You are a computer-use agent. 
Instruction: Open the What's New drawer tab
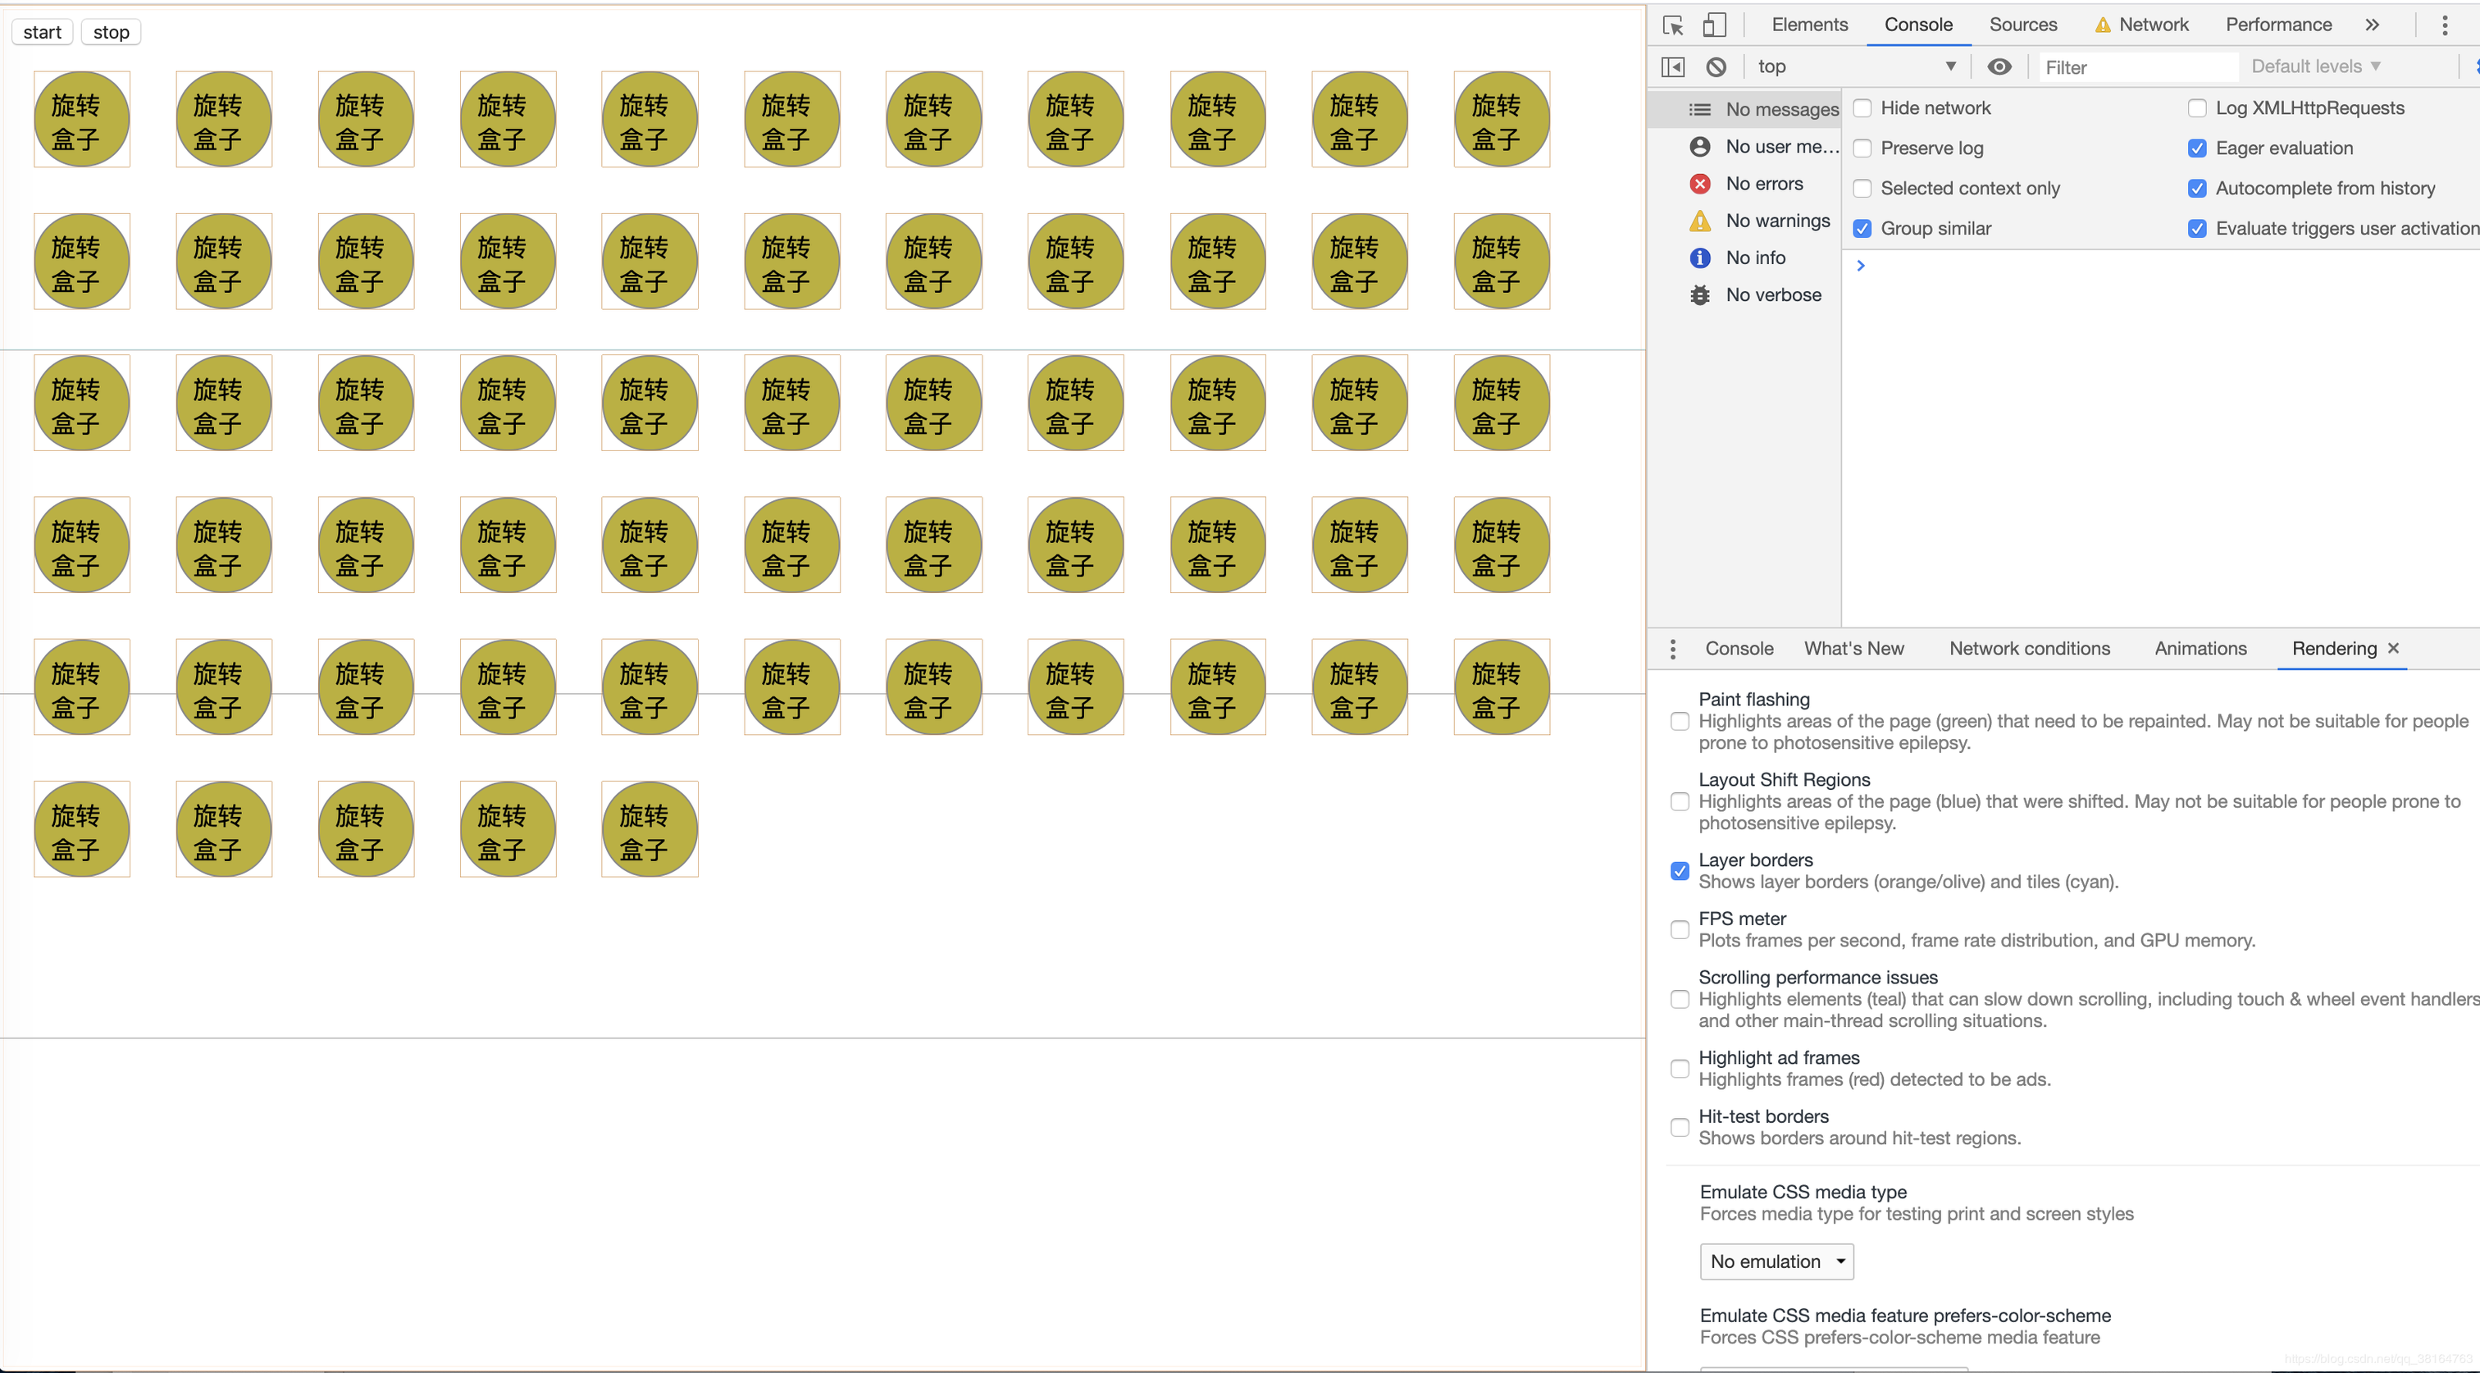point(1853,649)
